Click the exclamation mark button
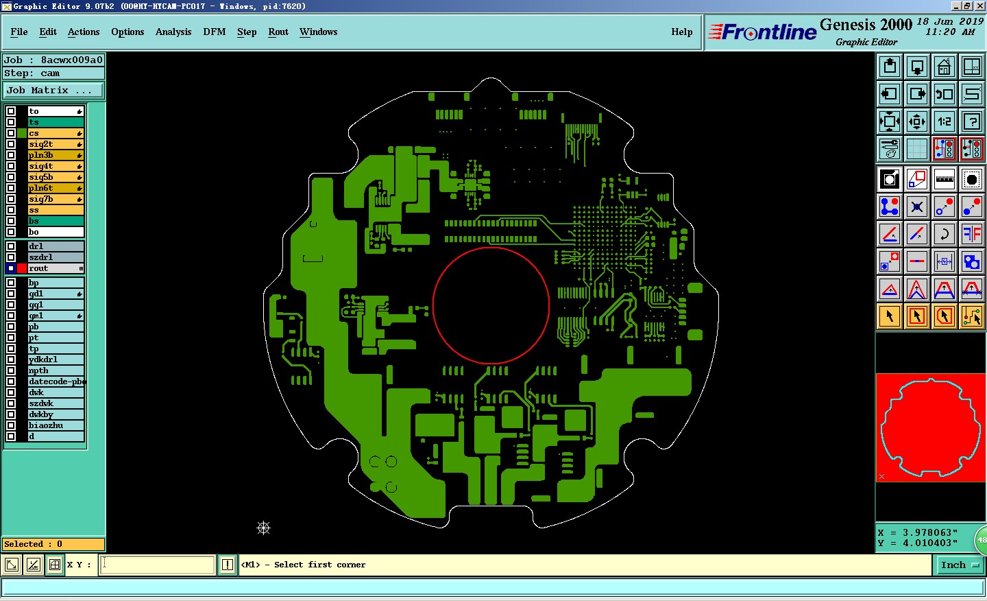 point(228,565)
